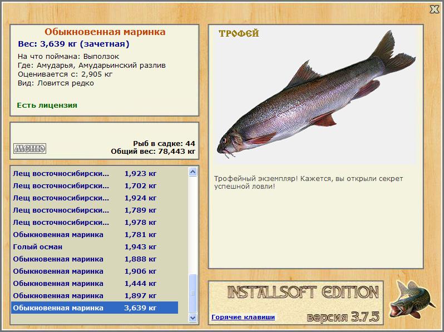Click the Вид: Ловится редко line
The image size is (444, 332).
coord(56,83)
